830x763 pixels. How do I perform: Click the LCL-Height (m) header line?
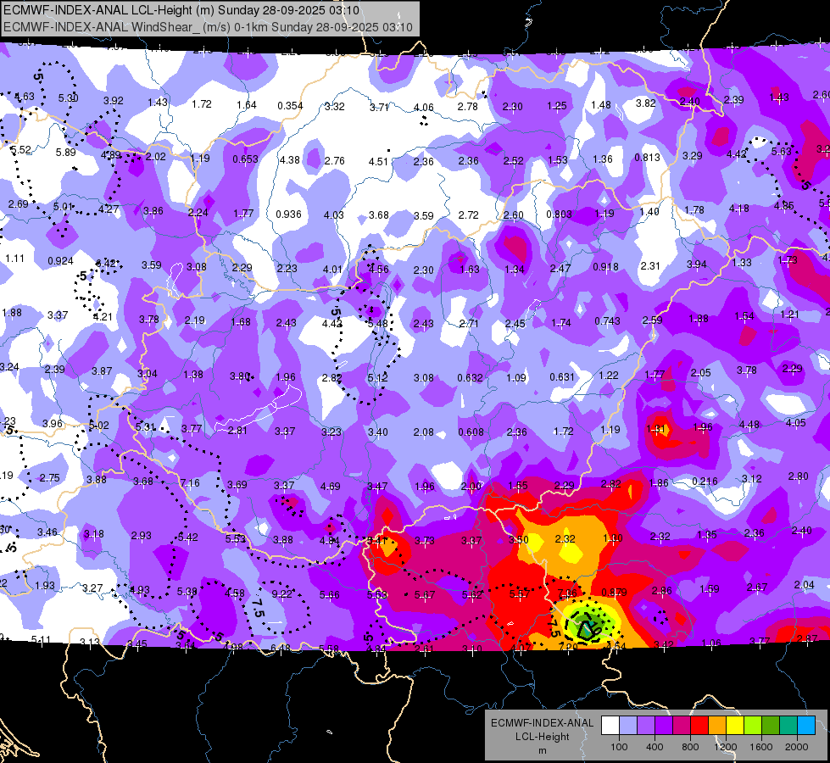click(181, 10)
